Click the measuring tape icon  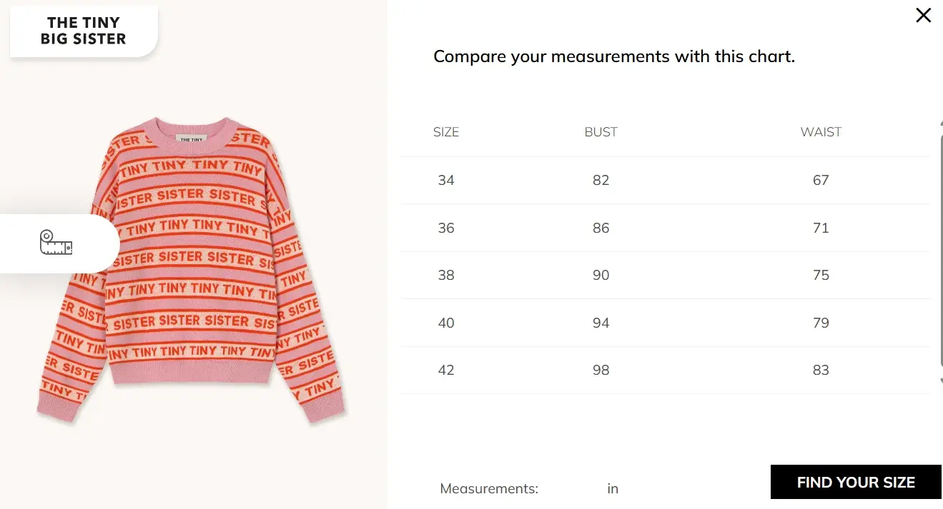[x=56, y=243]
